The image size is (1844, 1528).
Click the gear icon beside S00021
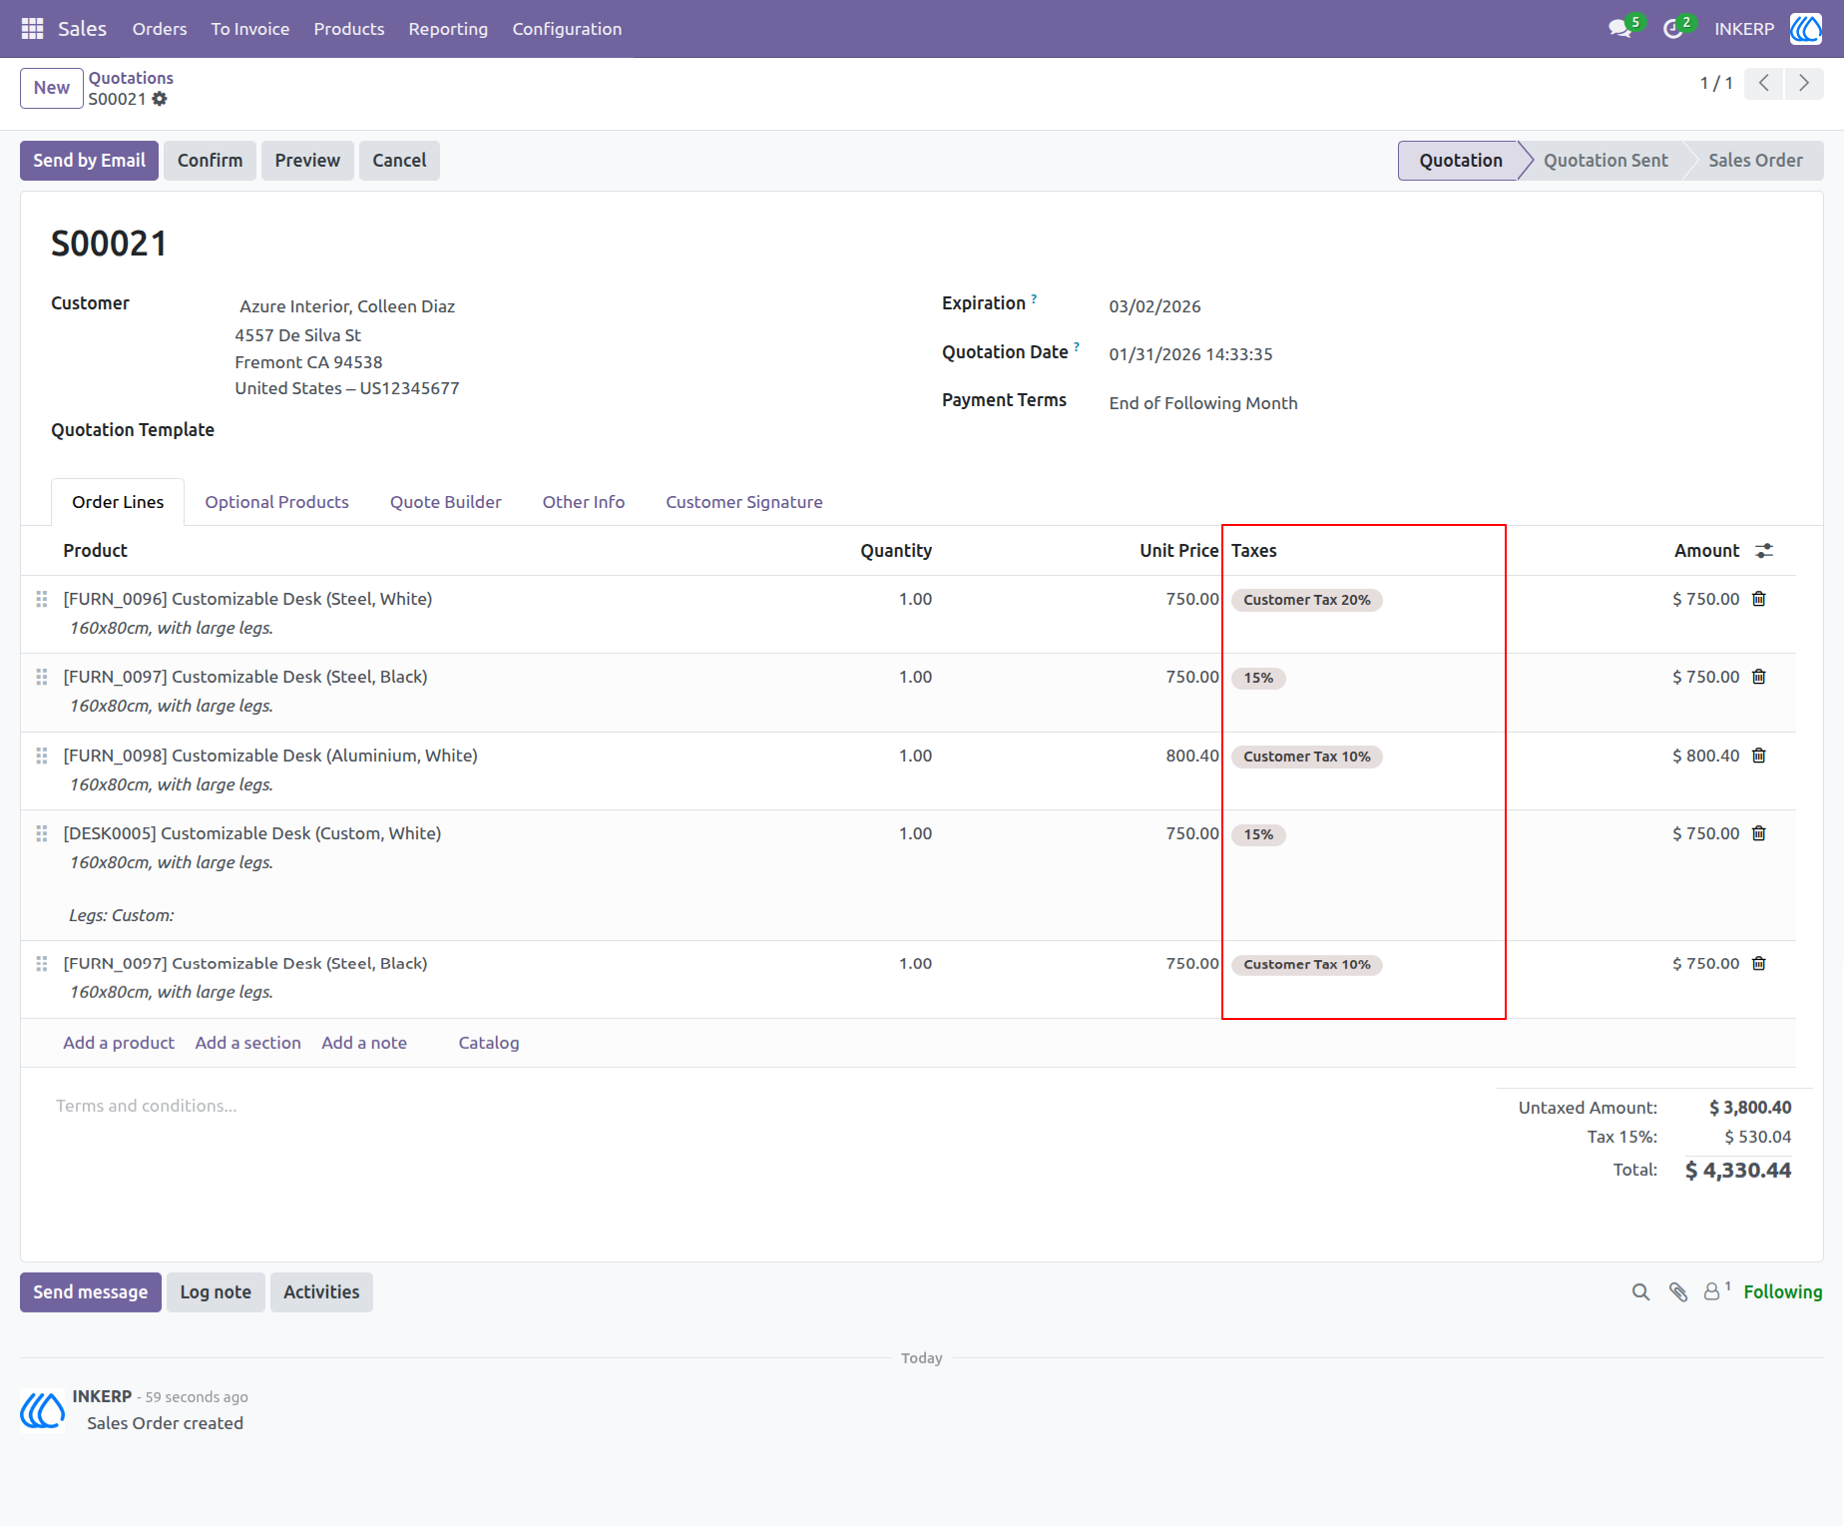160,99
